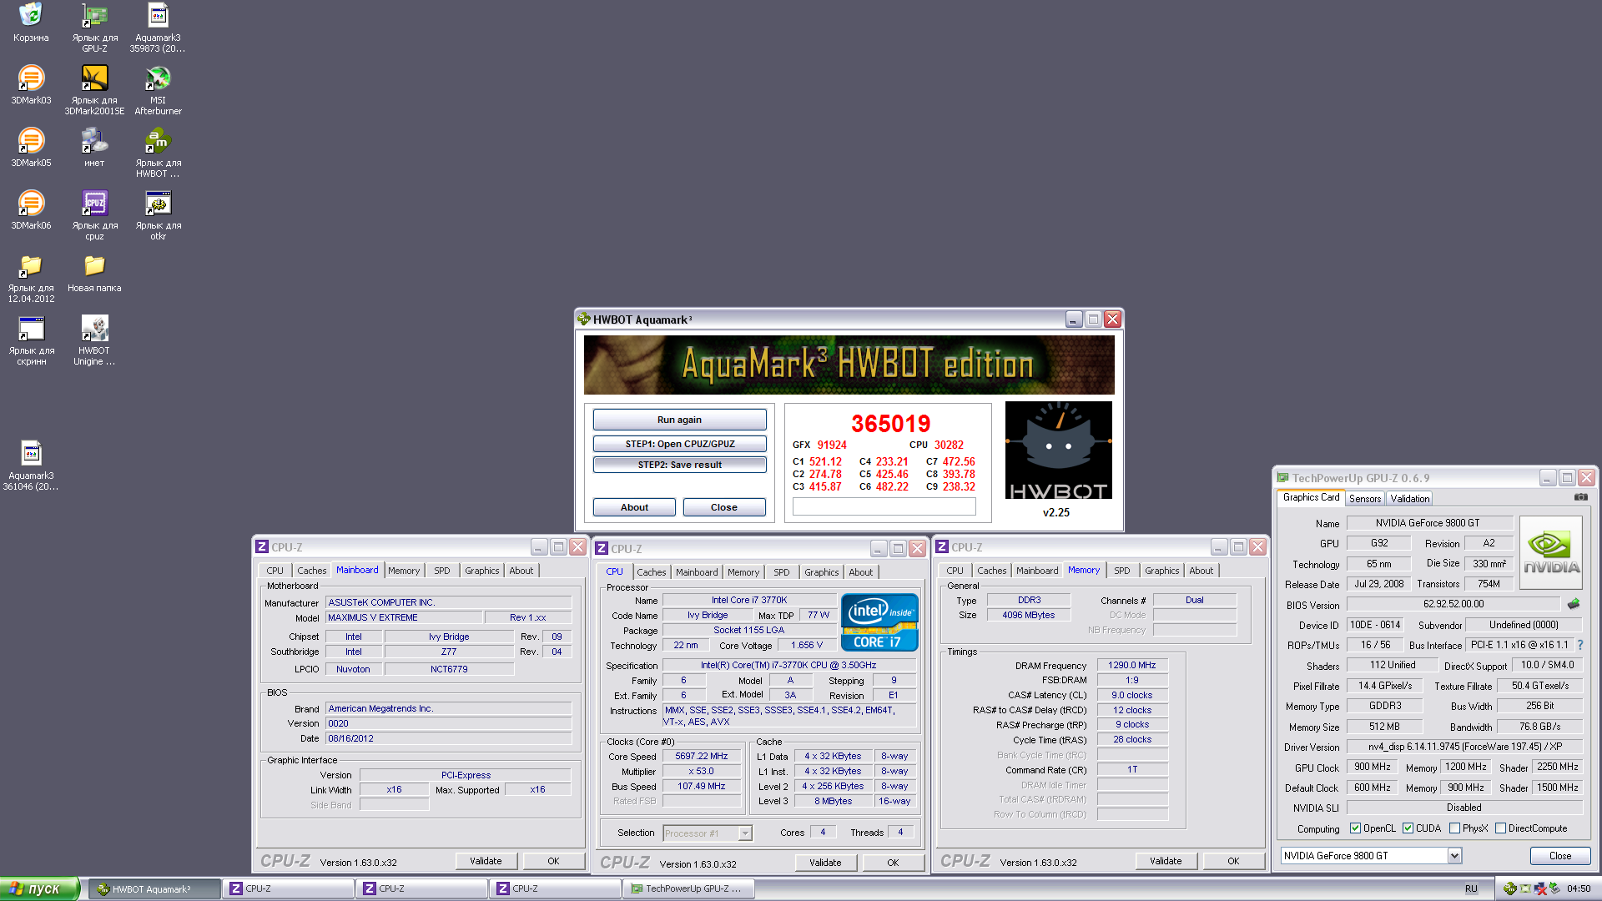
Task: Open the GPU-Z shortcut on the desktop
Action: [x=94, y=28]
